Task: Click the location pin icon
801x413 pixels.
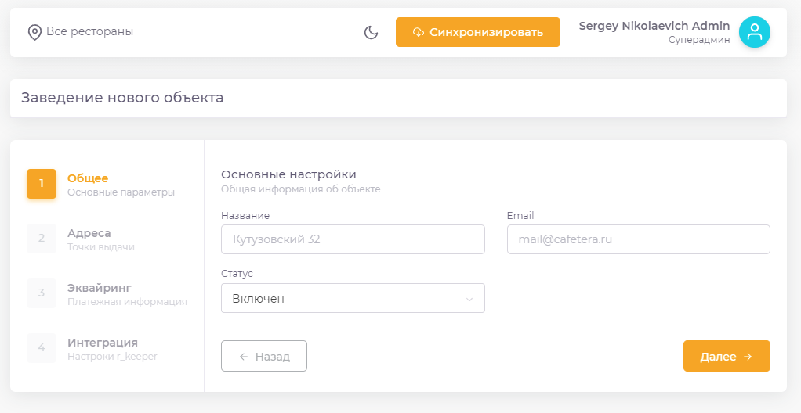Action: point(34,32)
